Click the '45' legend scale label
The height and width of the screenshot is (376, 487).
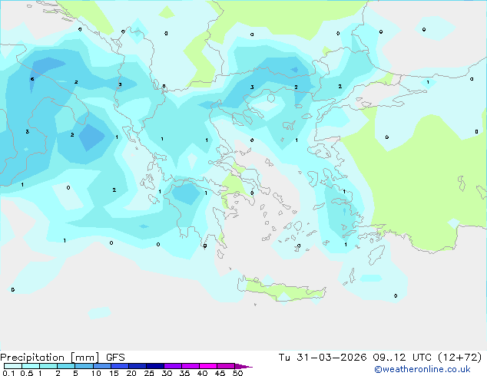(220, 373)
